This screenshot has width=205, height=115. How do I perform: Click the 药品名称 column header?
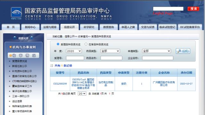[x=83, y=73]
